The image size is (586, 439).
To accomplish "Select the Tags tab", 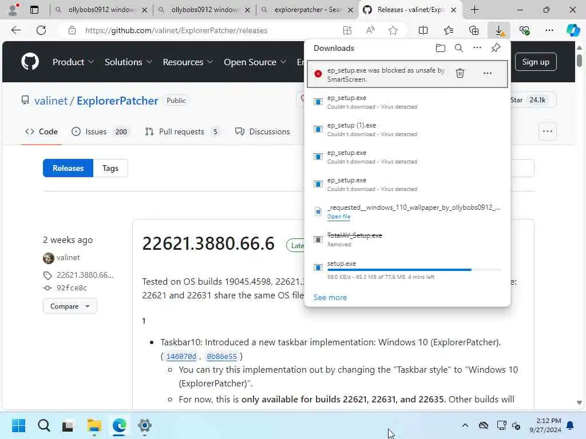I will (x=110, y=169).
